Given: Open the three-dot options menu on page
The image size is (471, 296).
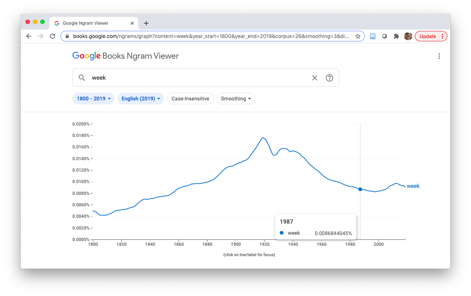Looking at the screenshot, I should click(x=439, y=56).
